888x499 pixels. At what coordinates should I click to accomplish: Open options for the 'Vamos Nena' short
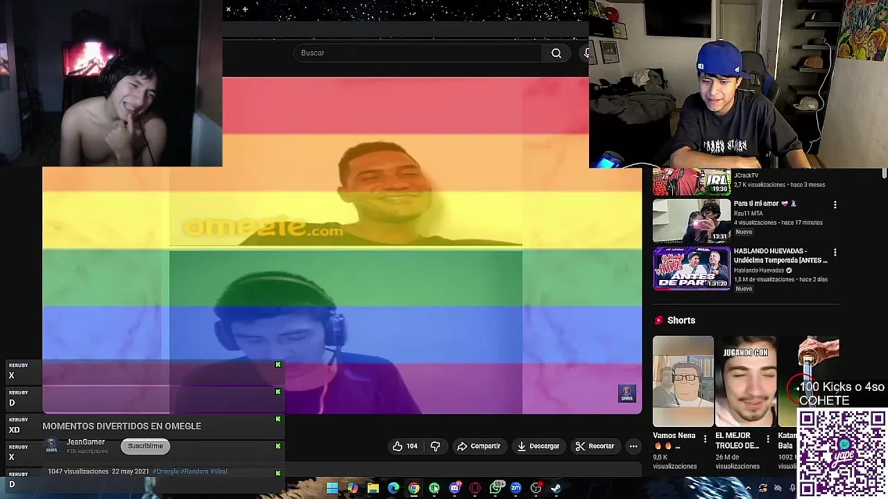[x=706, y=439]
